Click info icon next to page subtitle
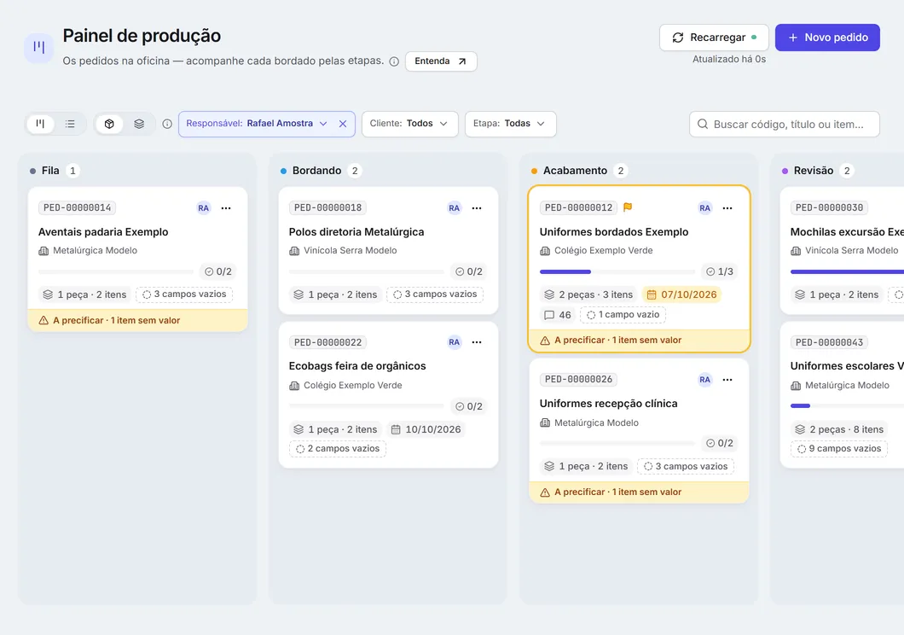Image resolution: width=904 pixels, height=635 pixels. coord(394,61)
